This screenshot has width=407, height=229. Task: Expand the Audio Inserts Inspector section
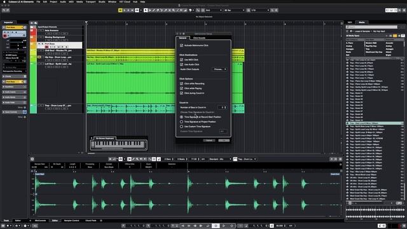14,92
